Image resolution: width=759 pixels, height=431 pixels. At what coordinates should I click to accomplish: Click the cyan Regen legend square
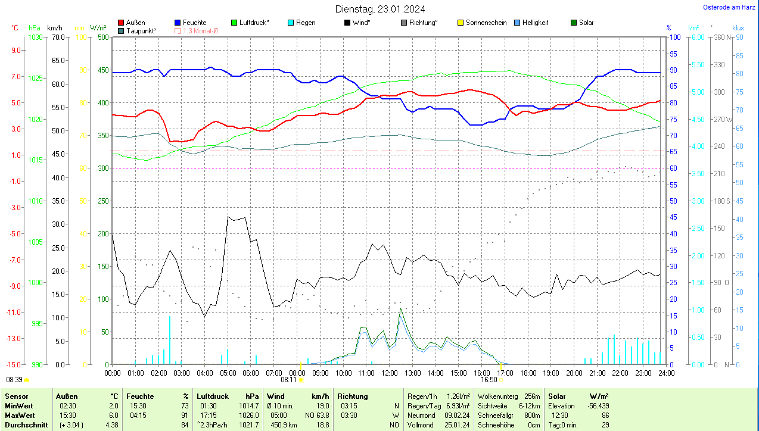pyautogui.click(x=291, y=23)
